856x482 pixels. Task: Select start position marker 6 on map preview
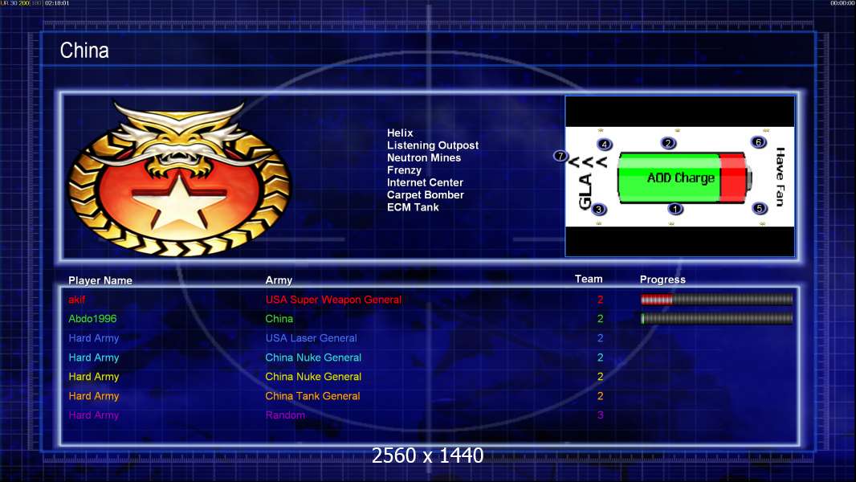(x=758, y=142)
